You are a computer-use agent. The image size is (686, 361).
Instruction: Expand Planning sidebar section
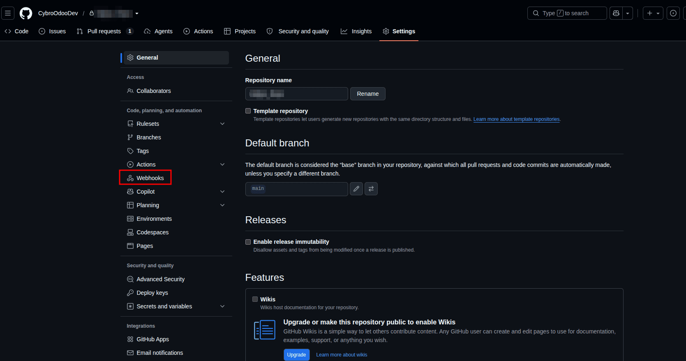coord(222,205)
